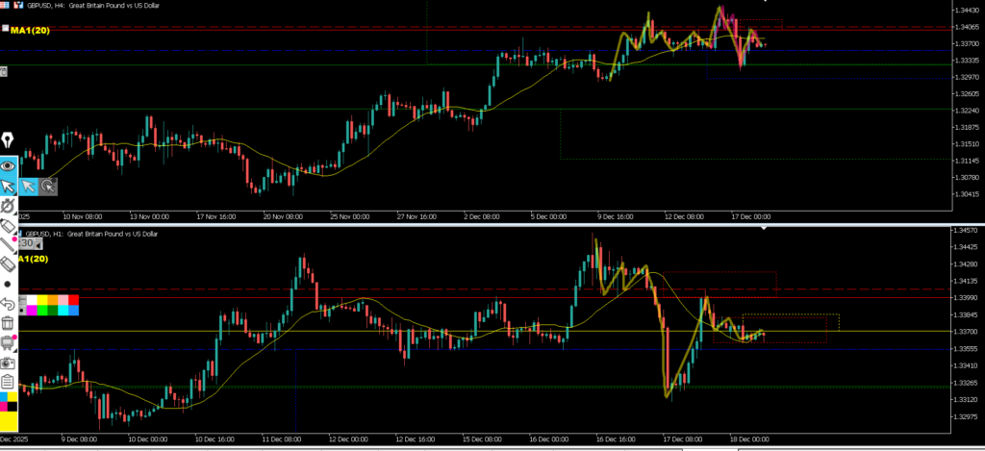
Task: Click the pen nib icon above the toolbar
Action: 8,139
